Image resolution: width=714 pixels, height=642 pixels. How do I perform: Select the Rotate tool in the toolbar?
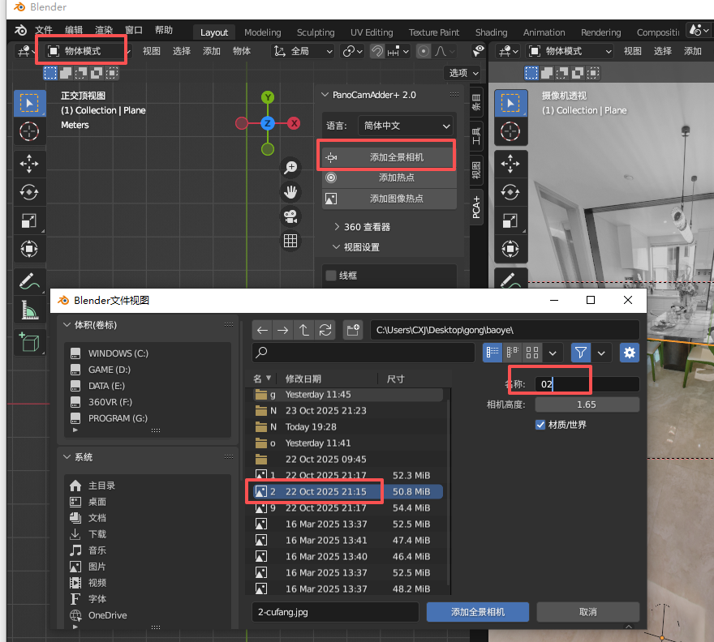pos(30,192)
